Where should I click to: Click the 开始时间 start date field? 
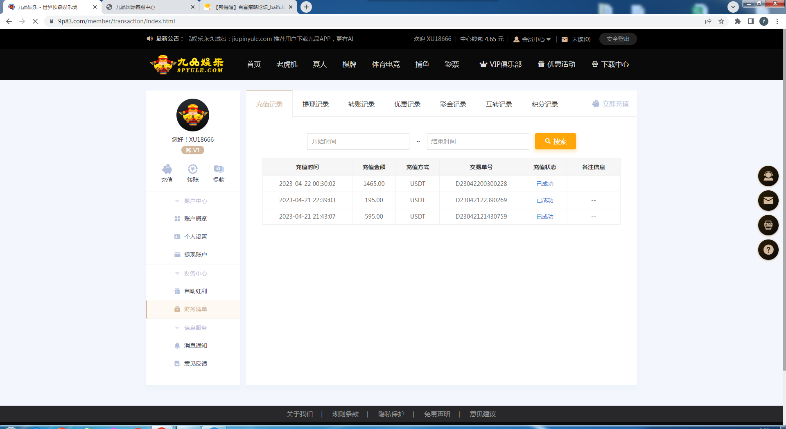(x=358, y=142)
